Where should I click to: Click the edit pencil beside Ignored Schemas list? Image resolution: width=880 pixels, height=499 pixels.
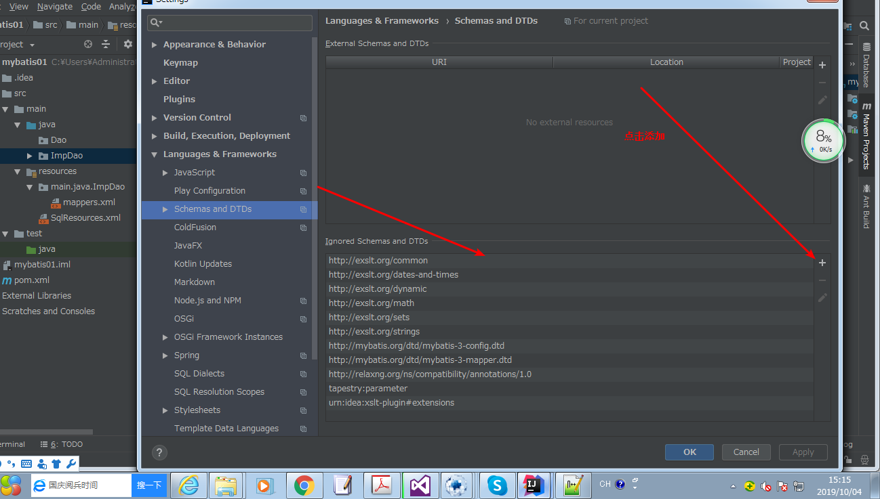click(822, 298)
